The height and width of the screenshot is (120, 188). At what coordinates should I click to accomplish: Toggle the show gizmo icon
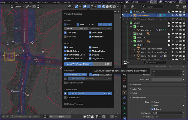click(x=77, y=7)
